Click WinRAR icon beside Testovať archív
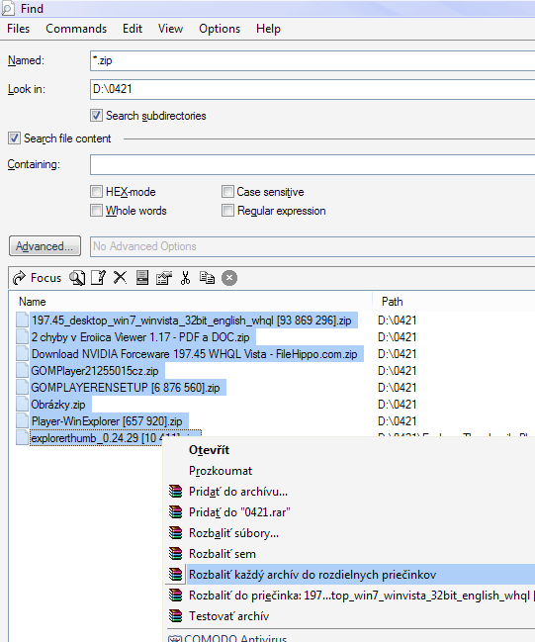Viewport: 535px width, 642px height. coord(176,616)
